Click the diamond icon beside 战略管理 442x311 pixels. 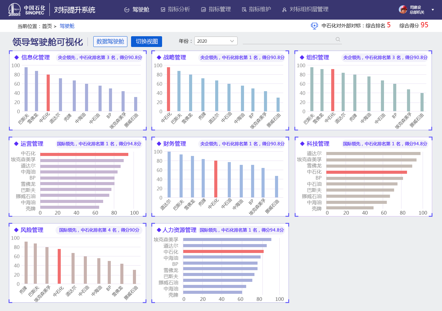[159, 57]
